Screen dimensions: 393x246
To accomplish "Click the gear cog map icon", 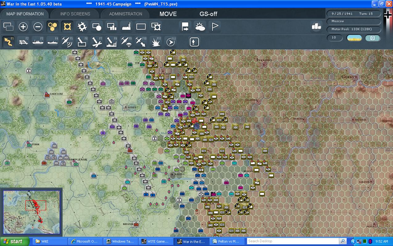I will click(x=82, y=27).
